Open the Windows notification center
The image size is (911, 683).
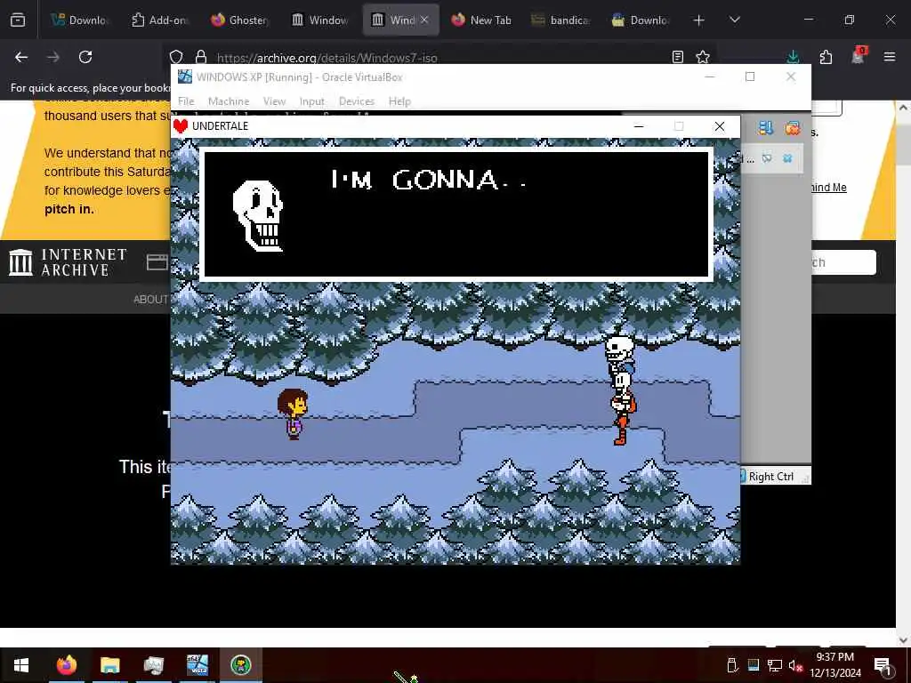click(883, 665)
